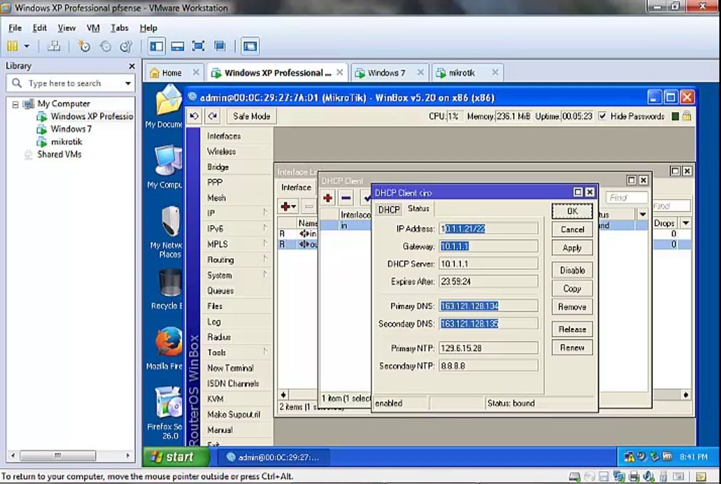Open the dropdown arrow in DHCP Client list header
The width and height of the screenshot is (721, 484).
pyautogui.click(x=642, y=214)
